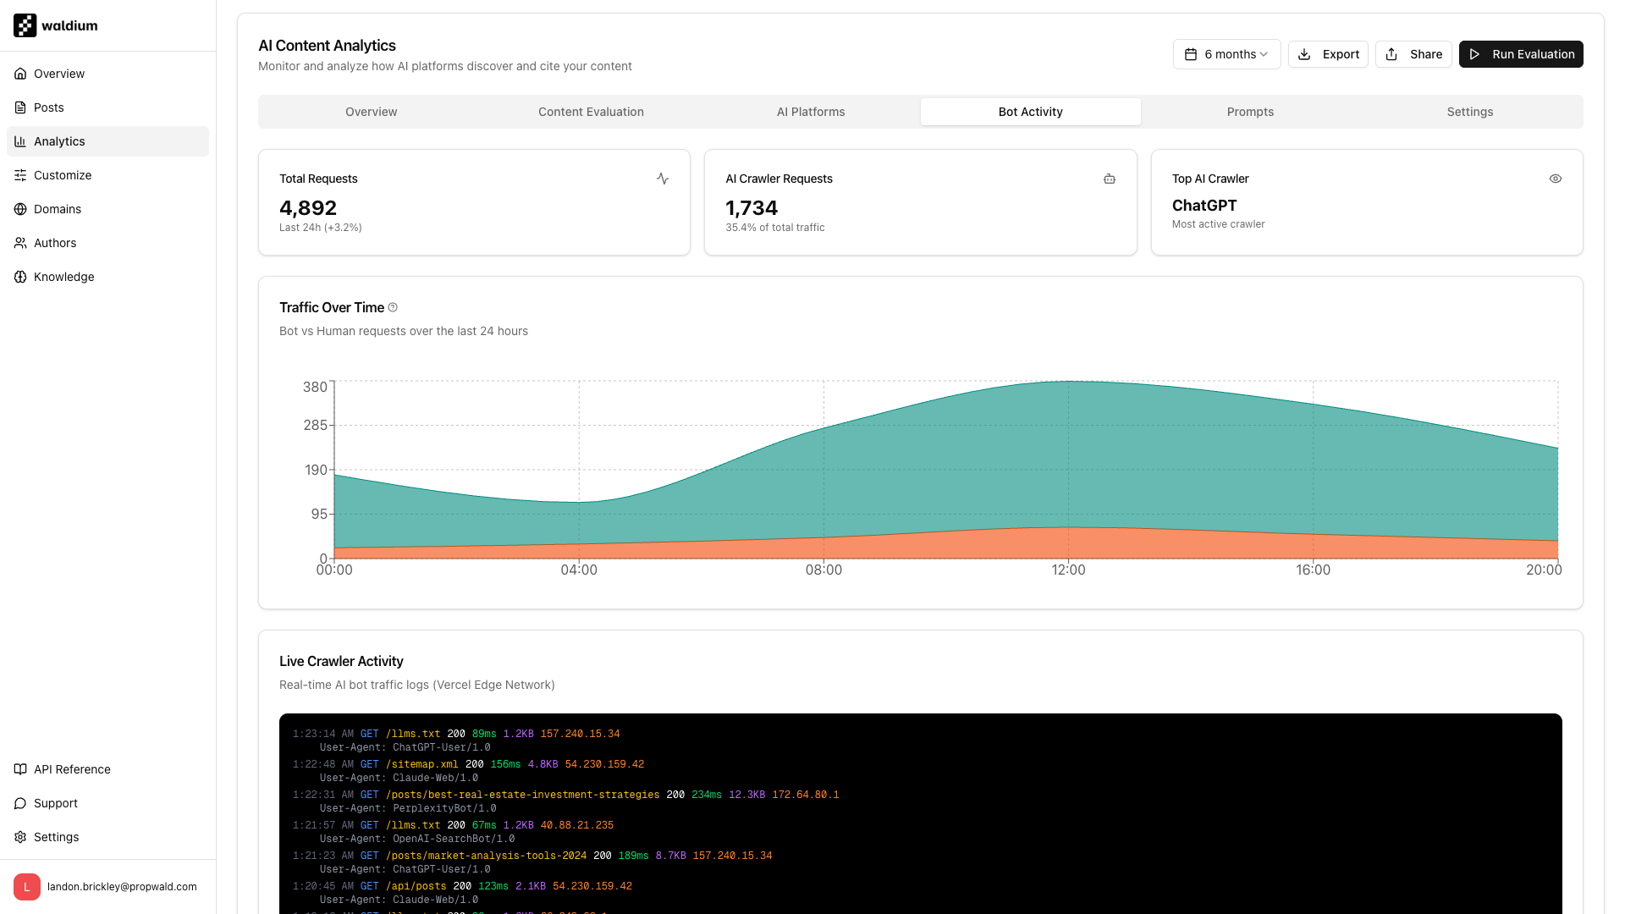Click the eye icon in Top AI Crawler card
Screen dimensions: 1625x914
point(1556,179)
